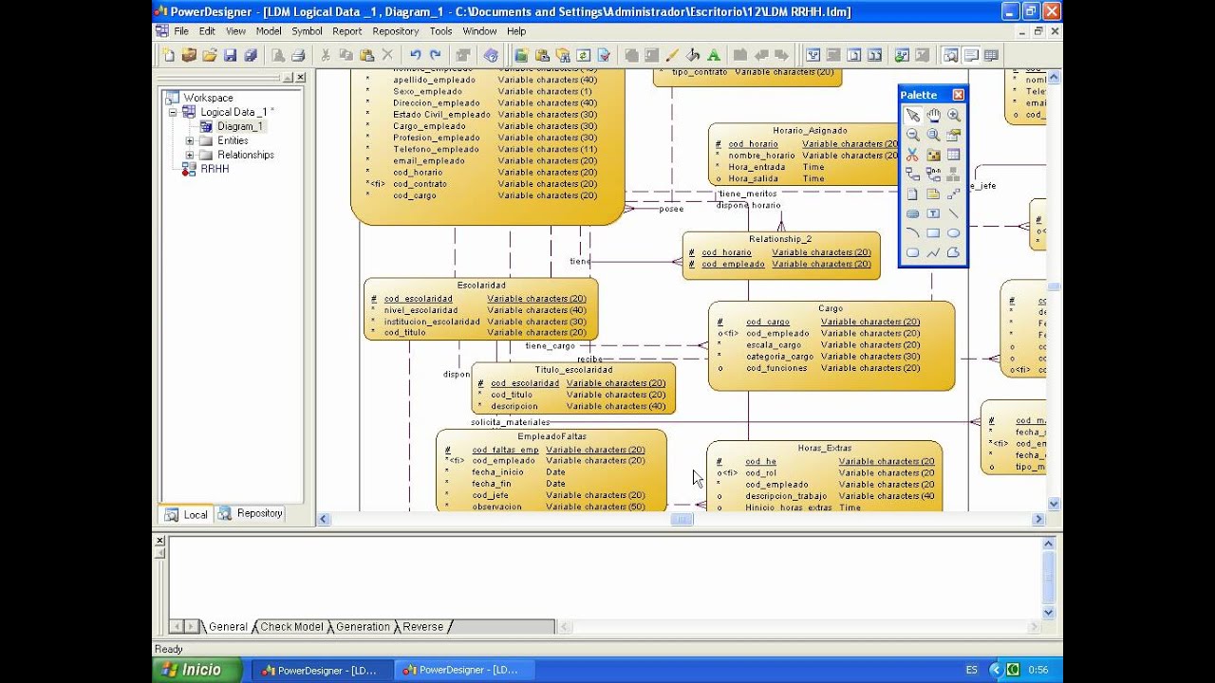Select the Pointer tool in Palette
1215x683 pixels.
click(912, 116)
